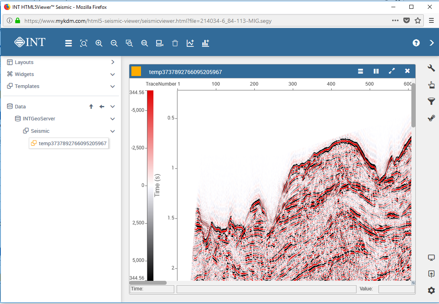Click the colored tool icon below the filter
This screenshot has height=304, width=439.
(431, 118)
